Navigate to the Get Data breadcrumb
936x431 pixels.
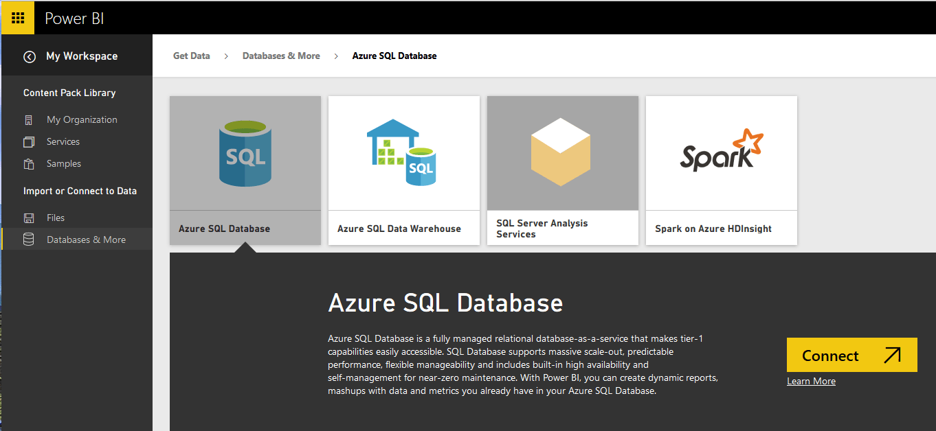tap(191, 56)
